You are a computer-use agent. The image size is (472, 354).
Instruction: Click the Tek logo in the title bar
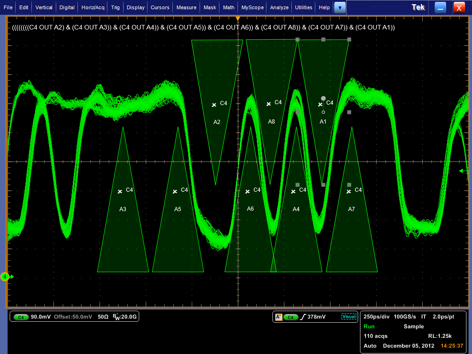tap(418, 7)
